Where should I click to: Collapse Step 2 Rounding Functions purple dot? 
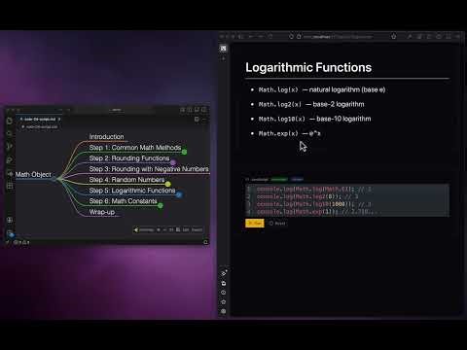(x=173, y=162)
